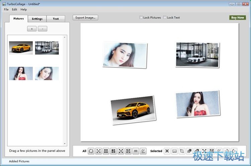Switch to the Settings tab

(x=37, y=19)
